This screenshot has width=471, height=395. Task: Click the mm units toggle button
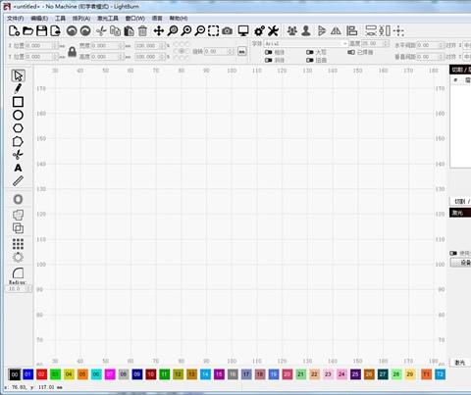click(241, 51)
